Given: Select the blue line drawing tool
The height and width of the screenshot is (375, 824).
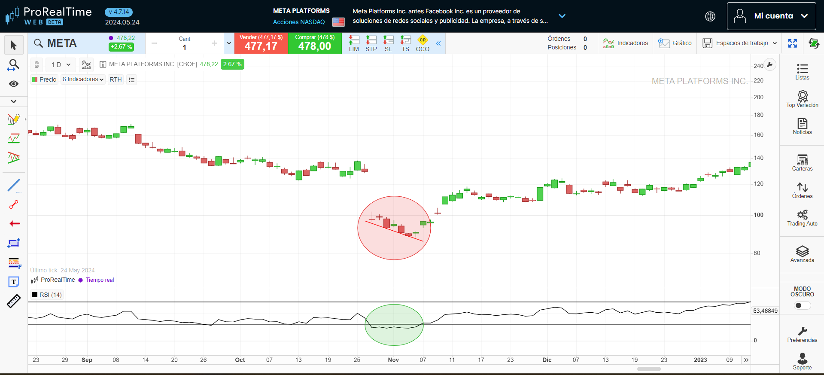Looking at the screenshot, I should (14, 186).
